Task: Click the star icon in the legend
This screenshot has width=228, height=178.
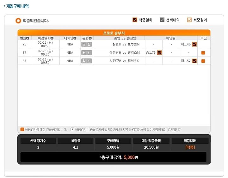Action: [x=72, y=129]
